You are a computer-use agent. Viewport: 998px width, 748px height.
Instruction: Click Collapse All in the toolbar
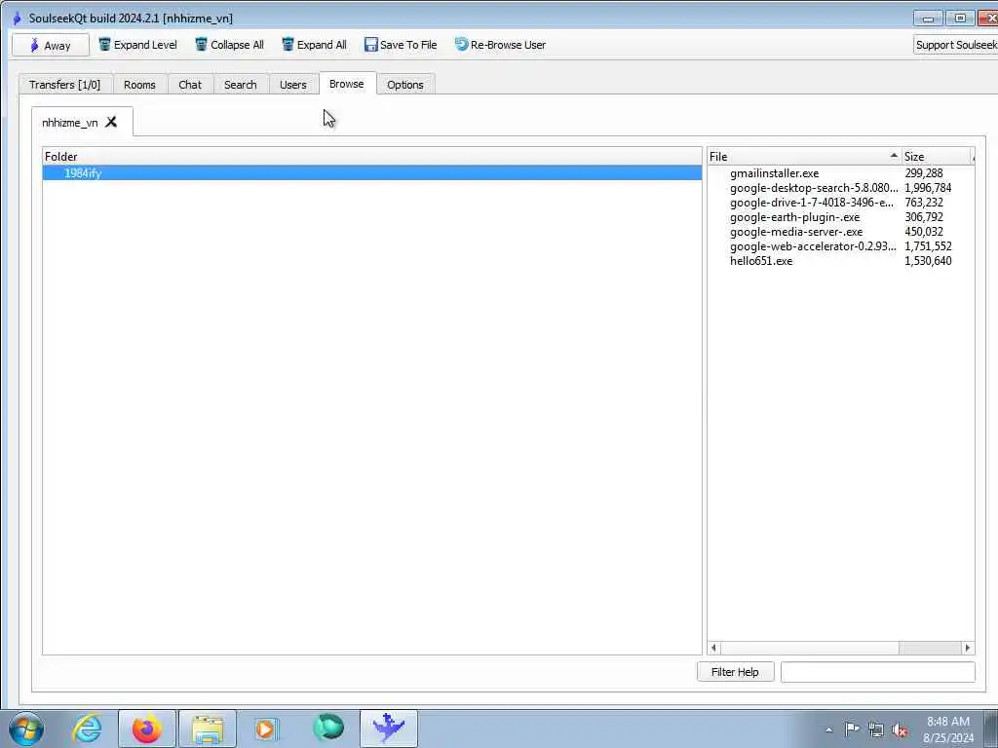click(x=229, y=45)
